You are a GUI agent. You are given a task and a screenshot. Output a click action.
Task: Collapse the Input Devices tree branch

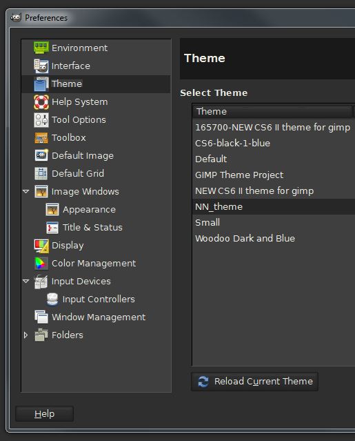point(26,282)
